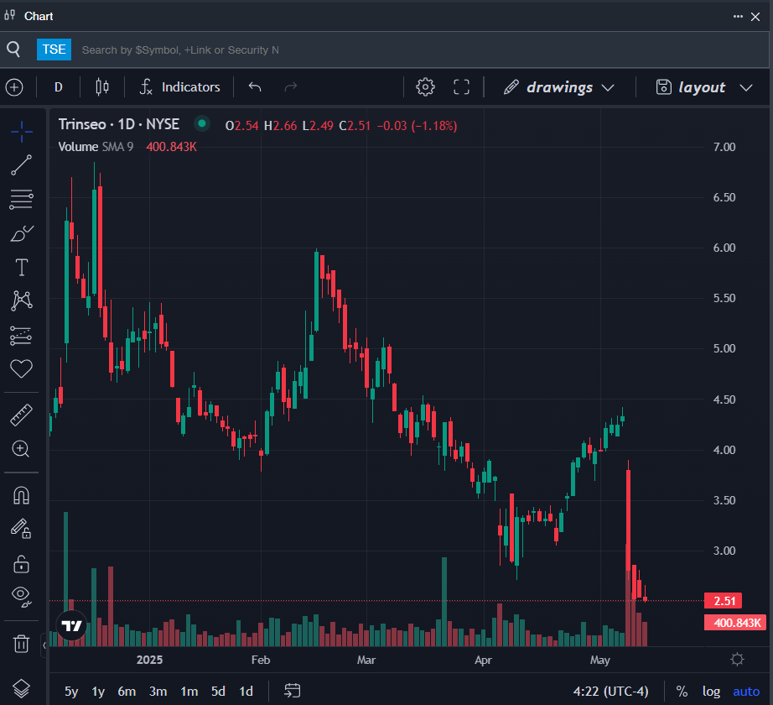
Task: Open the chart panel more options menu
Action: (738, 16)
